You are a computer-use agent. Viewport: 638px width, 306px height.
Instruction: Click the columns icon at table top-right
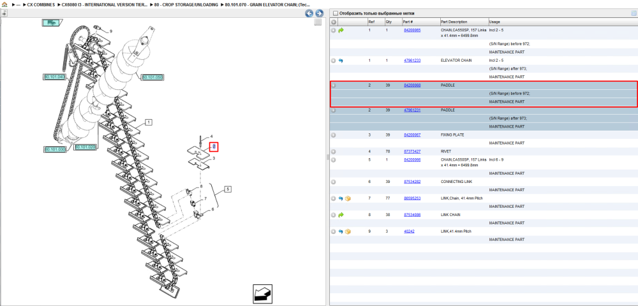(x=634, y=13)
